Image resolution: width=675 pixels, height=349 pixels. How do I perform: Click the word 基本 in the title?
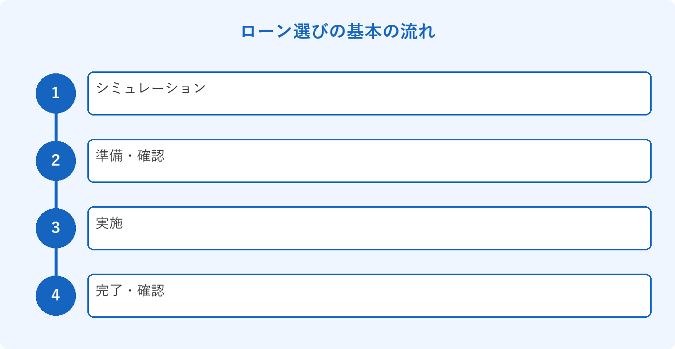click(x=364, y=31)
